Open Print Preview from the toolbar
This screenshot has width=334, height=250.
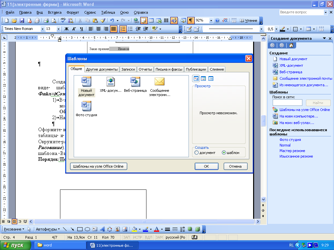54,21
